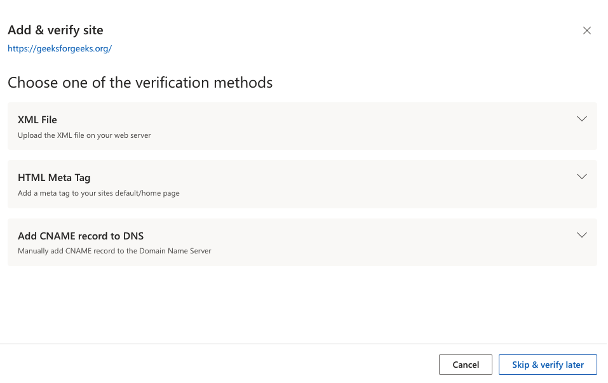Click 'Upload the XML file on your web server' text

click(x=84, y=135)
